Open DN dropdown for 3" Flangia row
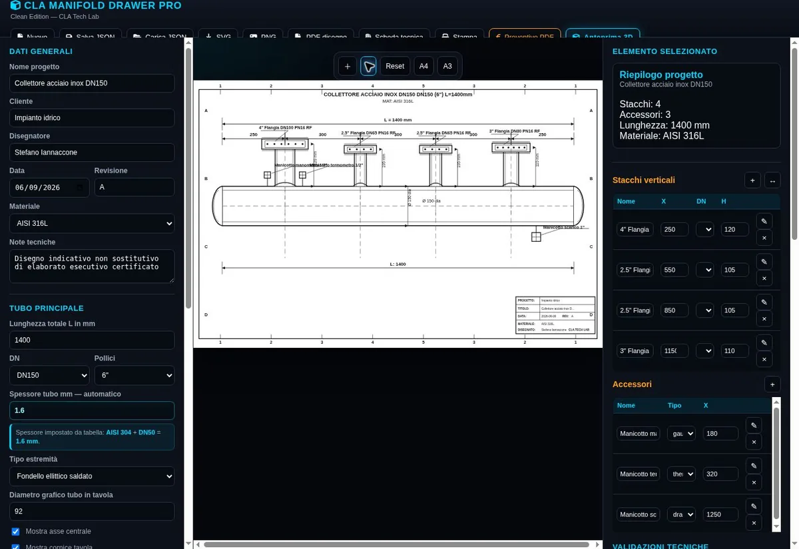This screenshot has height=549, width=799. (704, 350)
